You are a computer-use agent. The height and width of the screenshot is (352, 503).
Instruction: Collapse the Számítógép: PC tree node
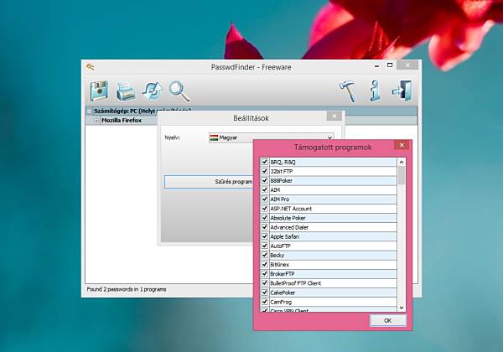(89, 111)
